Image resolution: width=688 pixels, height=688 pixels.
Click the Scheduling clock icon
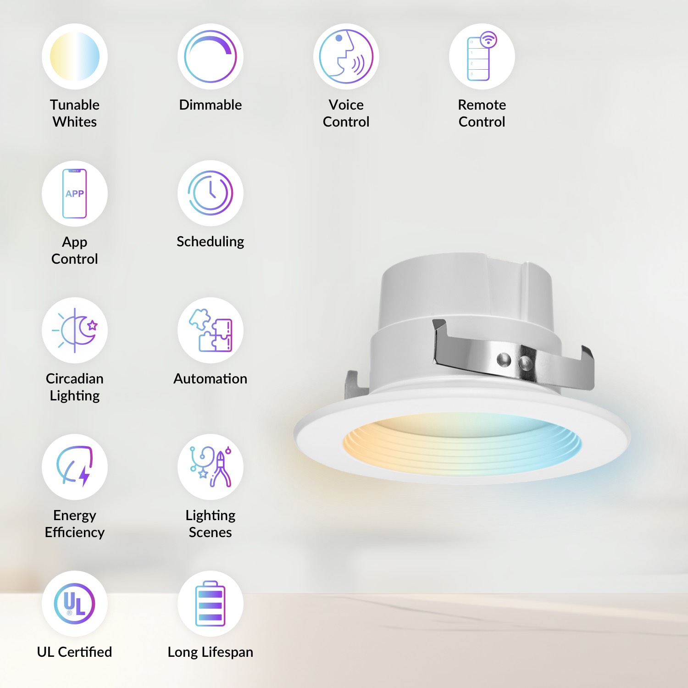tap(211, 193)
